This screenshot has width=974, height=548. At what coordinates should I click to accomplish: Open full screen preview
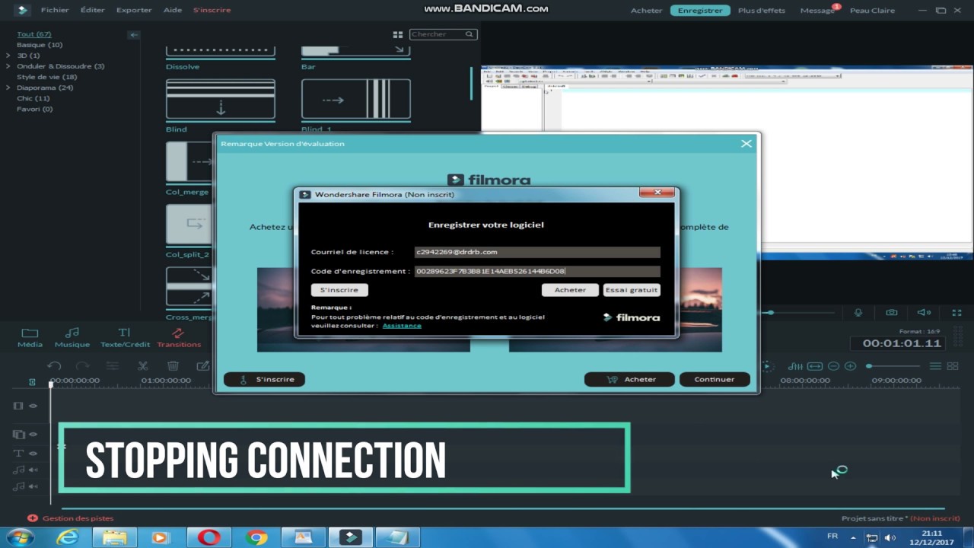pos(957,313)
